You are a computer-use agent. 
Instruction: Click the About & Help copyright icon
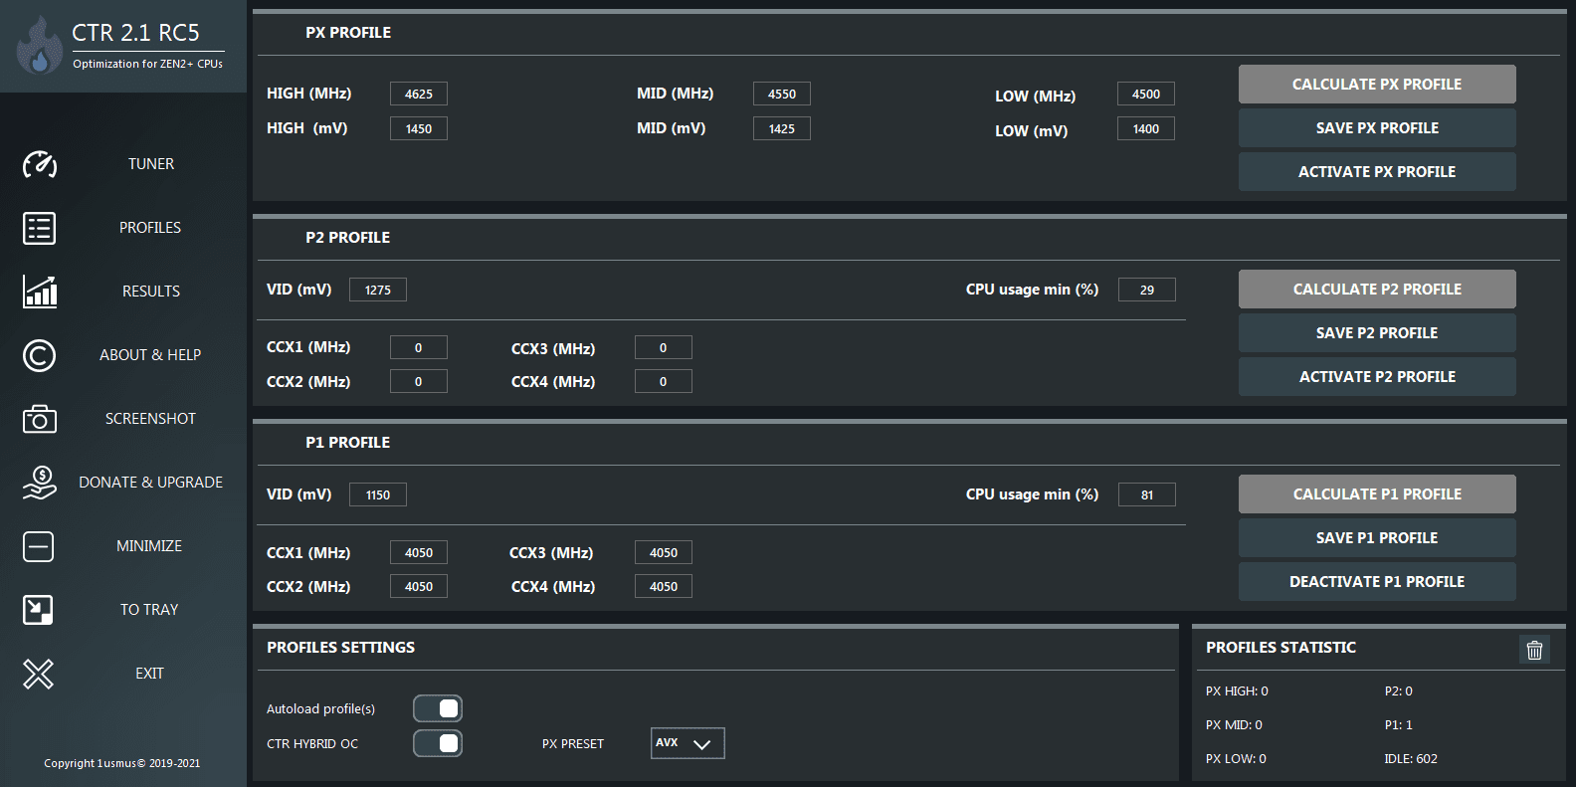tap(40, 355)
